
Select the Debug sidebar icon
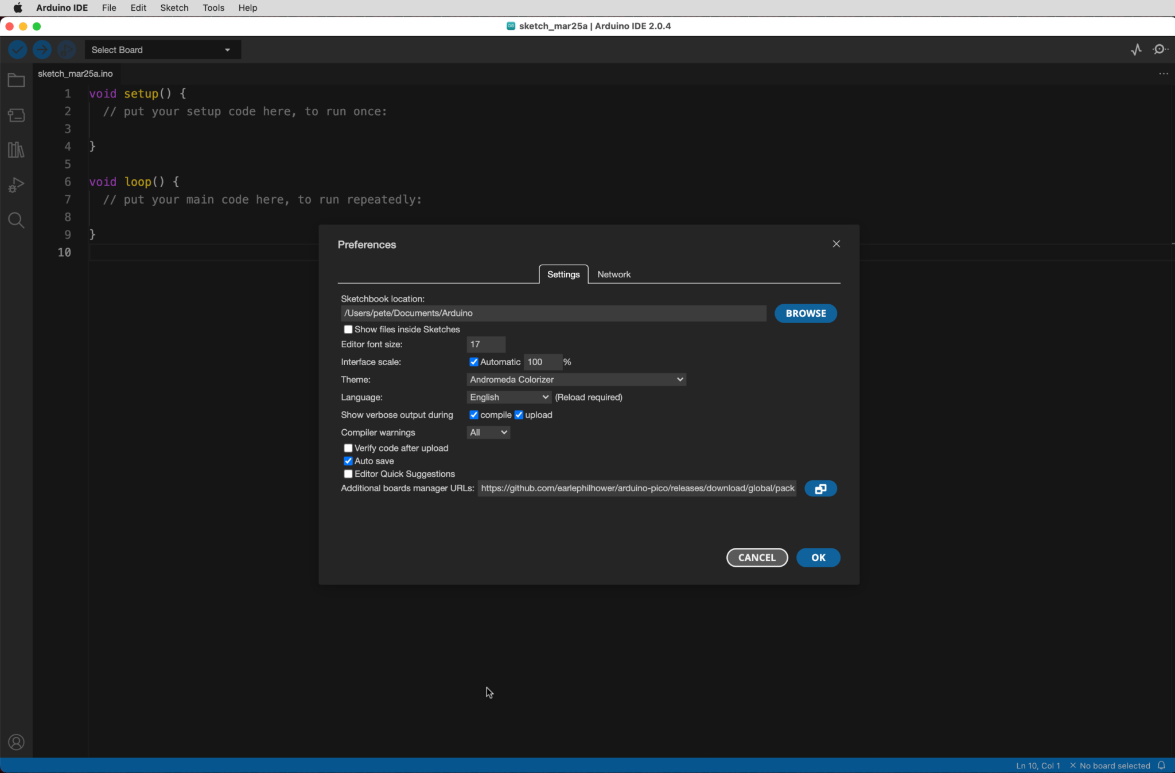point(16,185)
